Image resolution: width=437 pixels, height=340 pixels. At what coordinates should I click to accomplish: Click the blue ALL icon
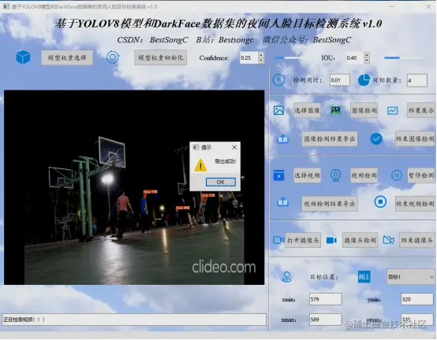coord(364,277)
